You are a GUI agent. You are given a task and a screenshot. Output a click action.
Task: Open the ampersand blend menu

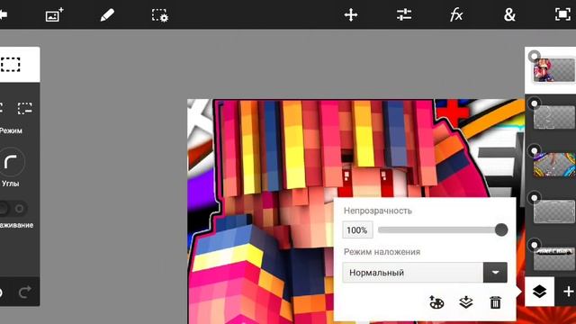(509, 15)
